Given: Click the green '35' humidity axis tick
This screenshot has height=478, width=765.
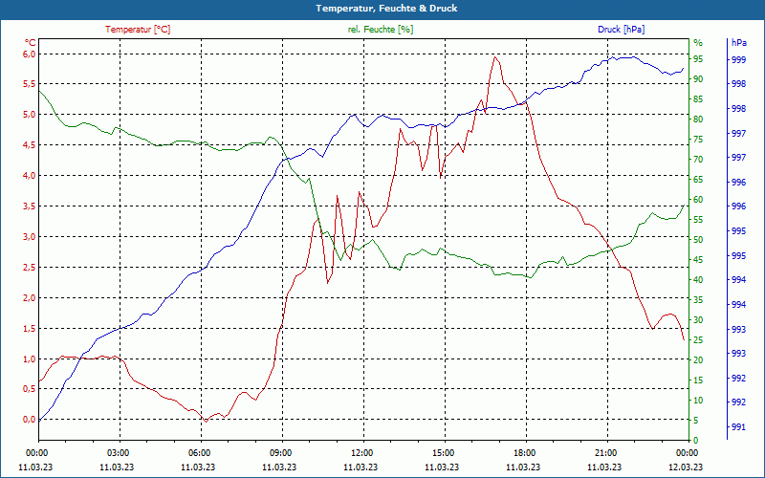Looking at the screenshot, I should click(698, 300).
